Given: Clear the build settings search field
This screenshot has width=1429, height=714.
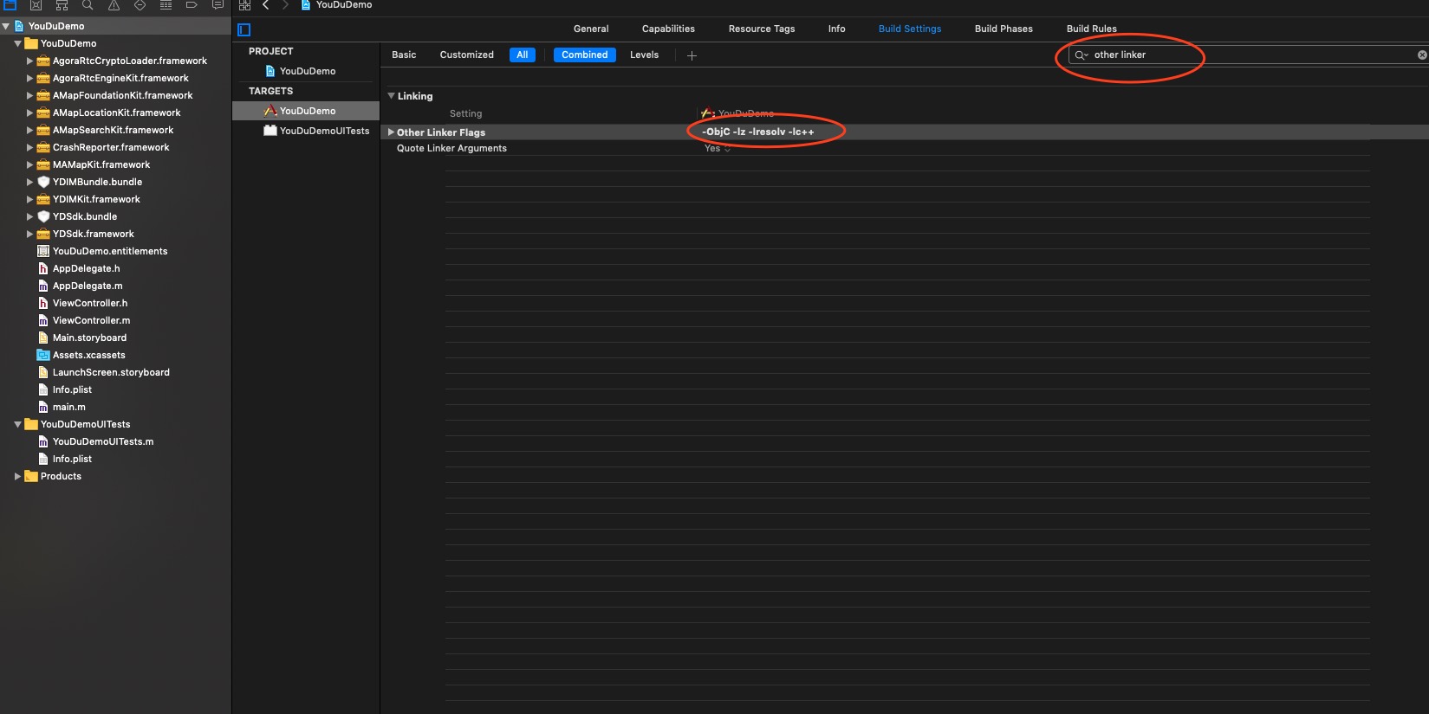Looking at the screenshot, I should click(1422, 55).
